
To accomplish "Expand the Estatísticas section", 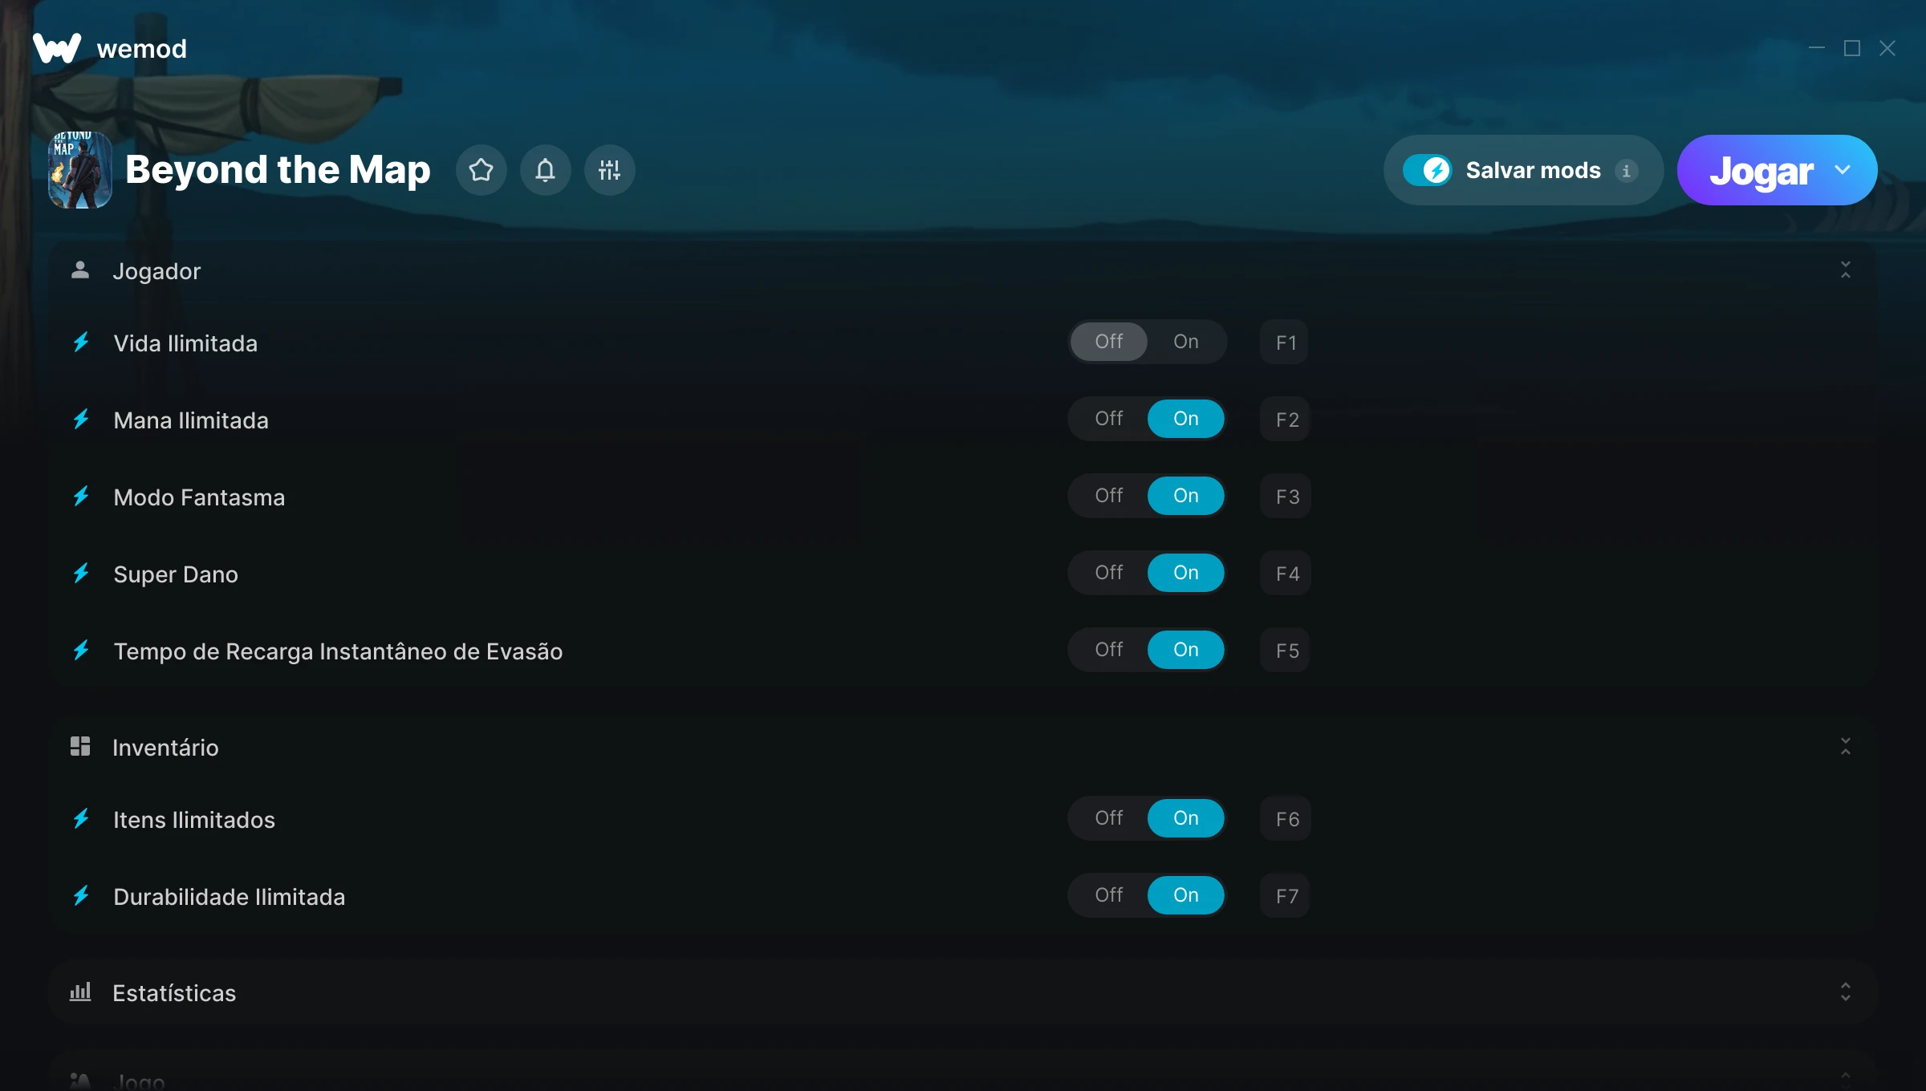I will (1846, 992).
